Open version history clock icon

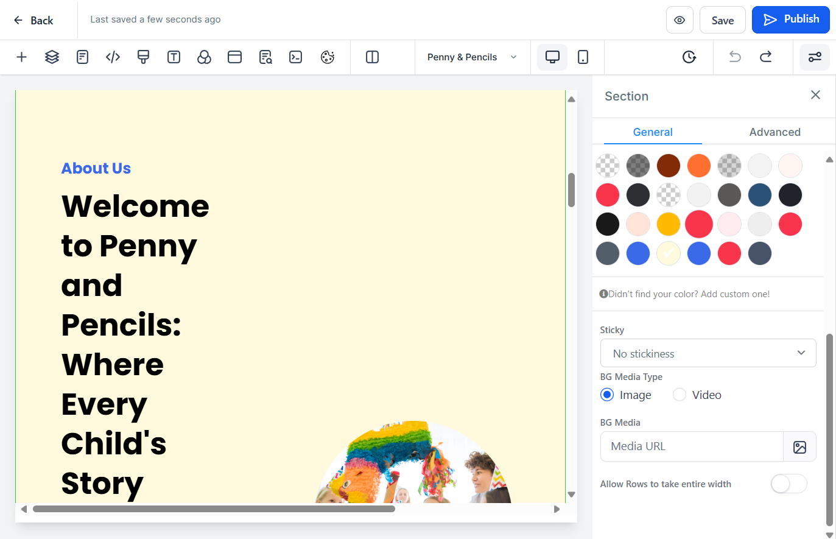(689, 57)
